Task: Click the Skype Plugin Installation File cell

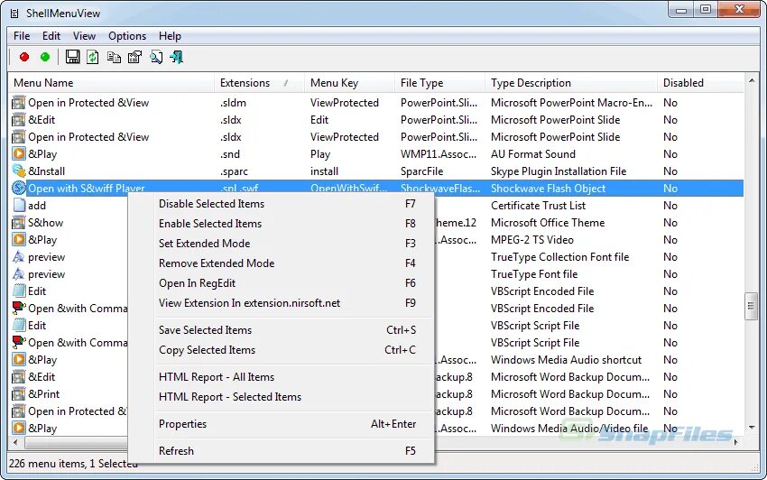Action: point(559,171)
